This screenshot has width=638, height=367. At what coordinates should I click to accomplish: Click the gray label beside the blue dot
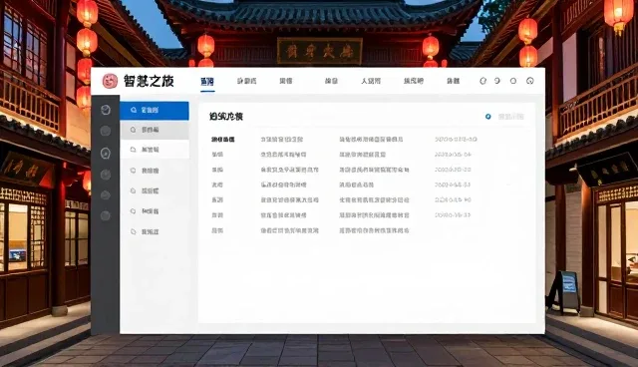pos(510,117)
